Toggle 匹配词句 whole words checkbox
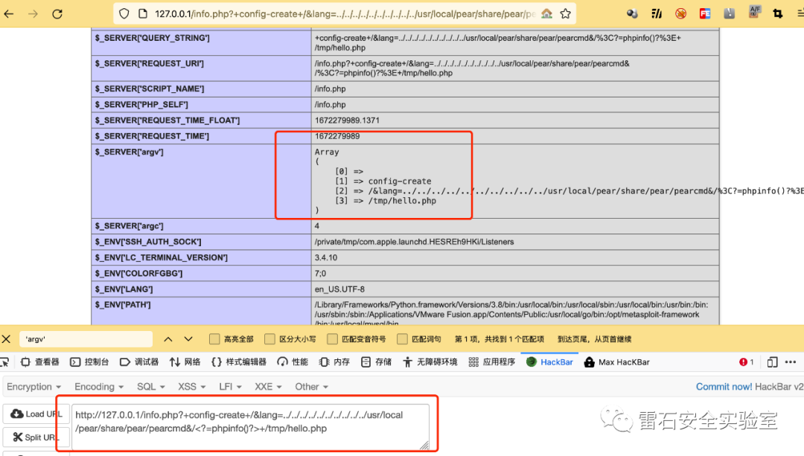 pos(402,339)
